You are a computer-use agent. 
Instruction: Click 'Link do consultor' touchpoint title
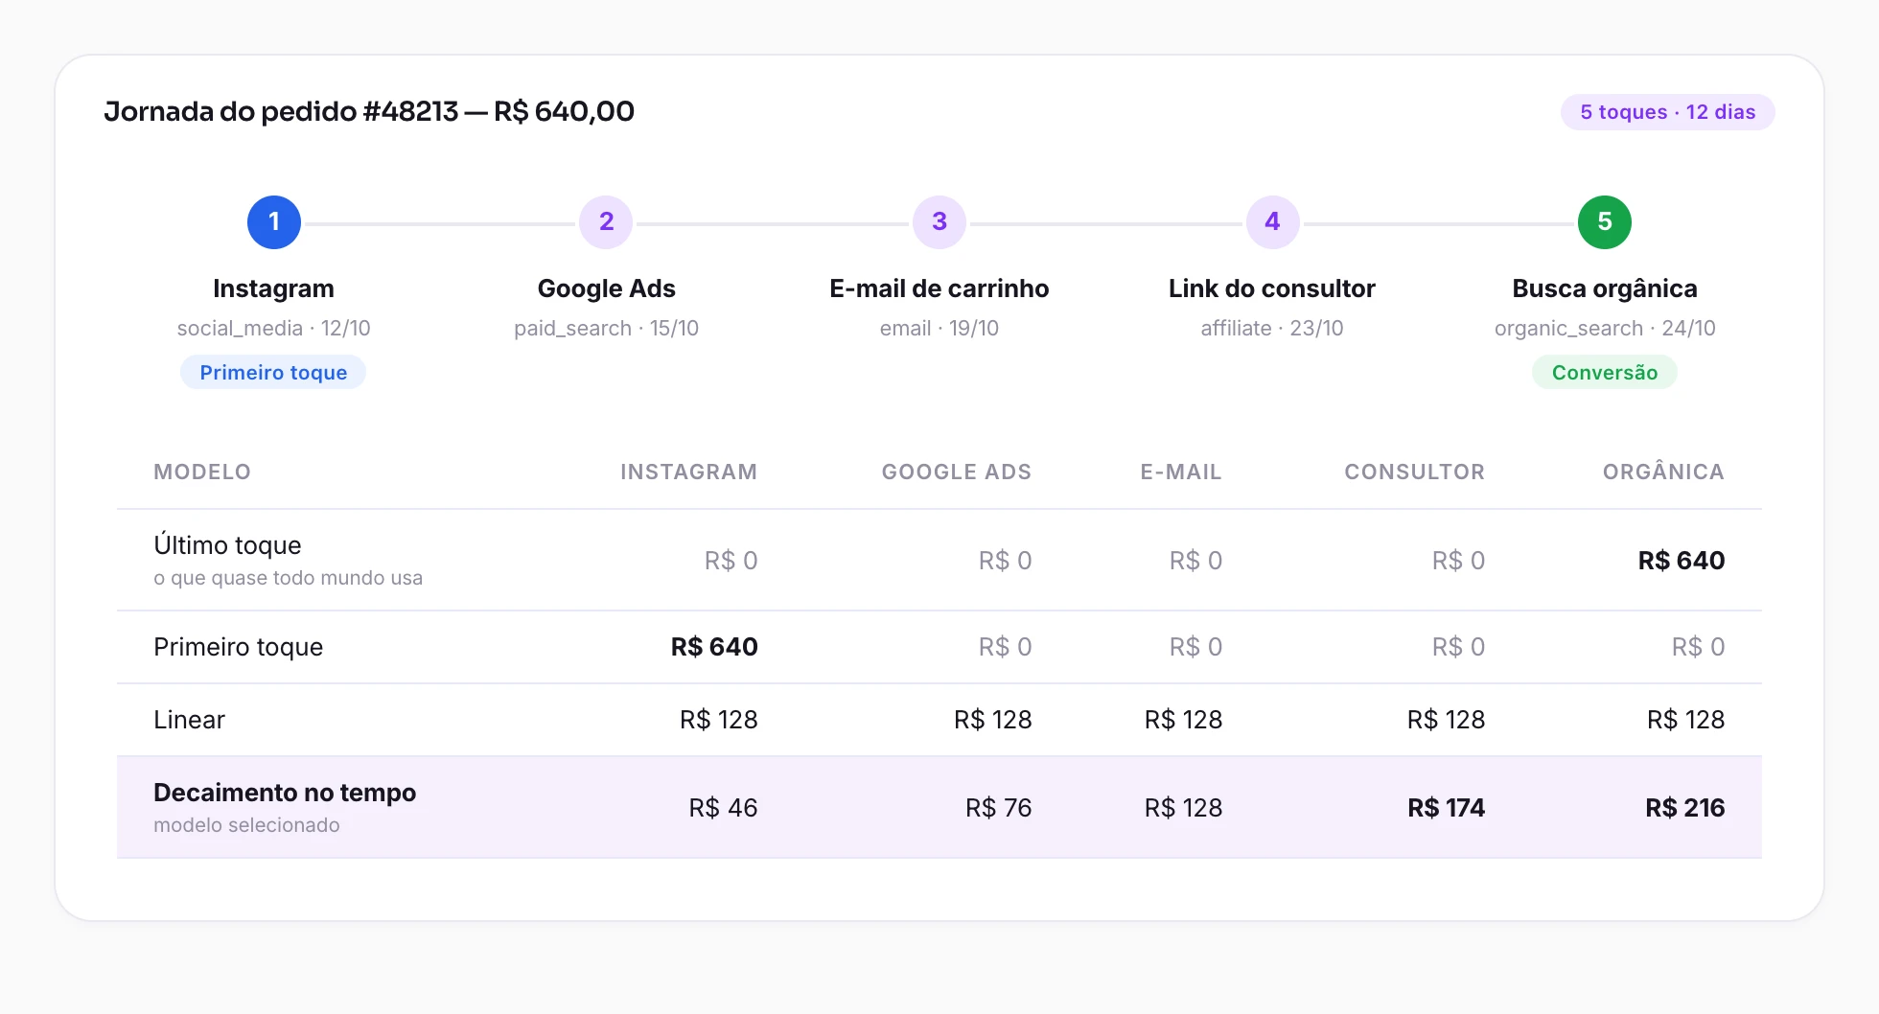point(1272,288)
